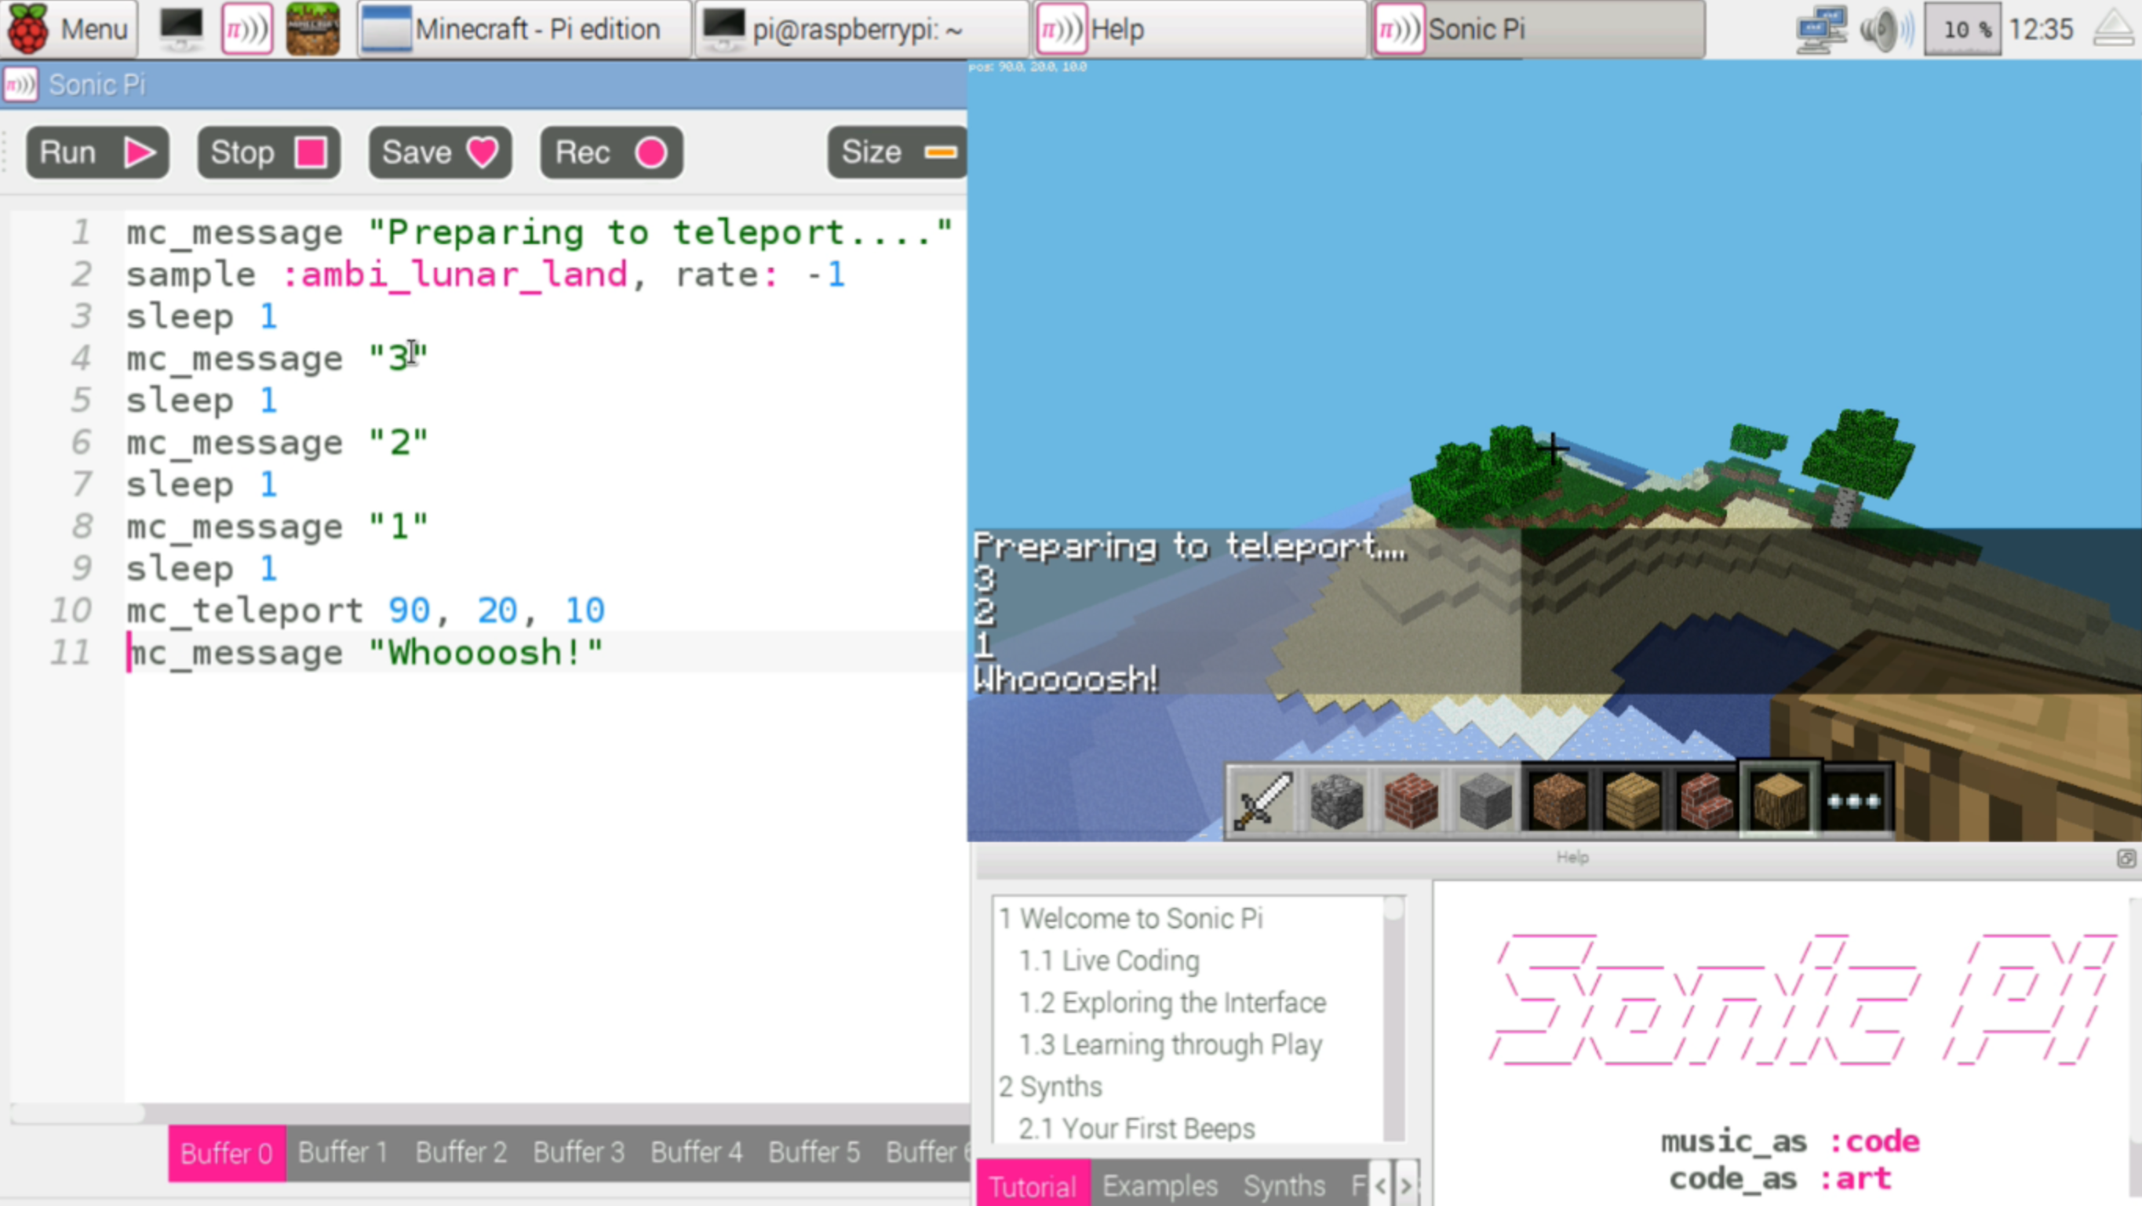Switch to pi@raspberrypi terminal window

pyautogui.click(x=862, y=29)
